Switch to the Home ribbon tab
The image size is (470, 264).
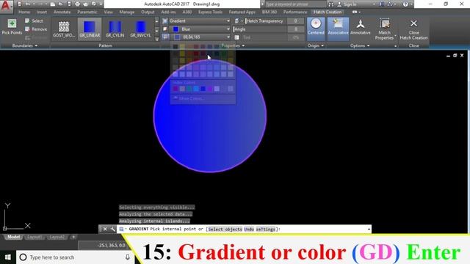coord(24,12)
